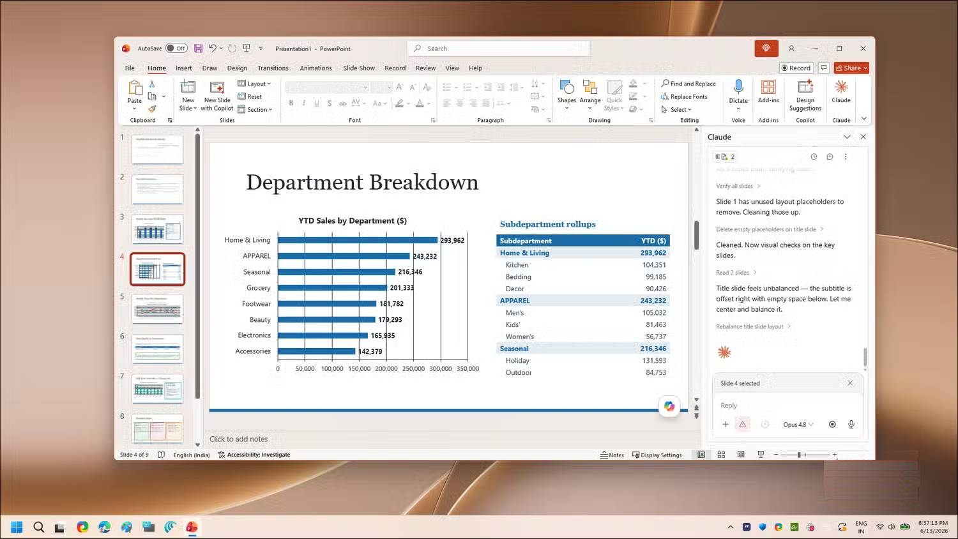Image resolution: width=958 pixels, height=539 pixels.
Task: Open chat history in the Claude pane
Action: pyautogui.click(x=814, y=156)
